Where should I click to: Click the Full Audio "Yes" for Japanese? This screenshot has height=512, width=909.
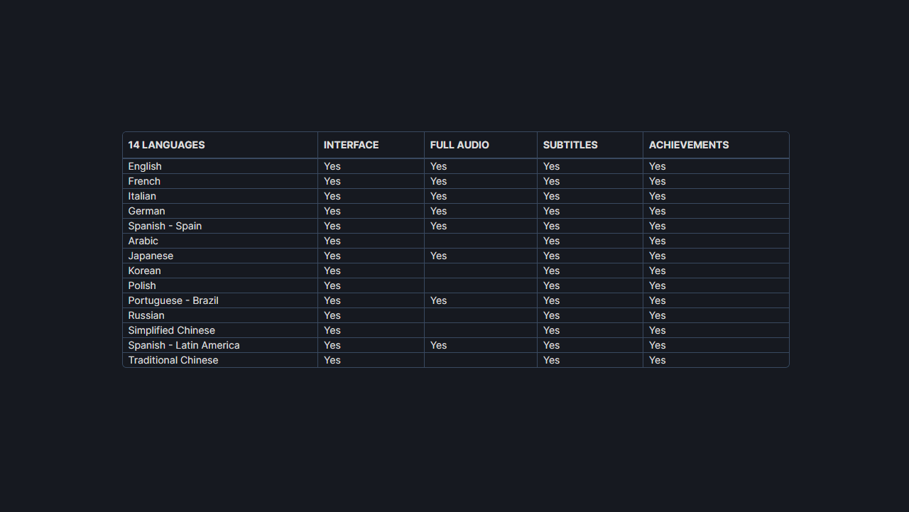(x=438, y=256)
